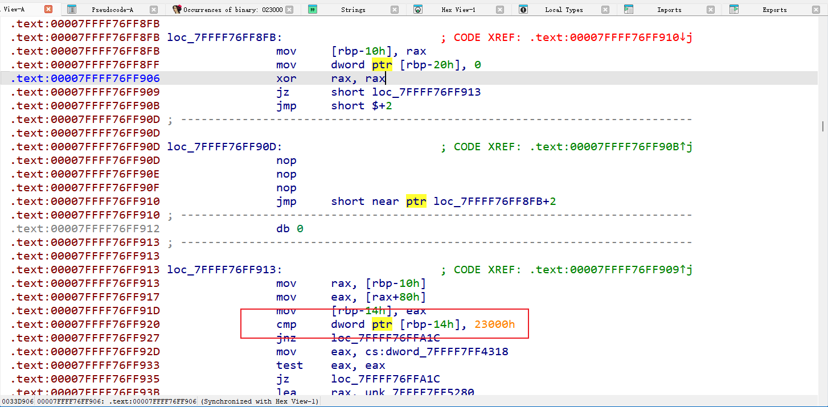Click loc_7FFFF76FFA1C in the jnz instruction

385,338
